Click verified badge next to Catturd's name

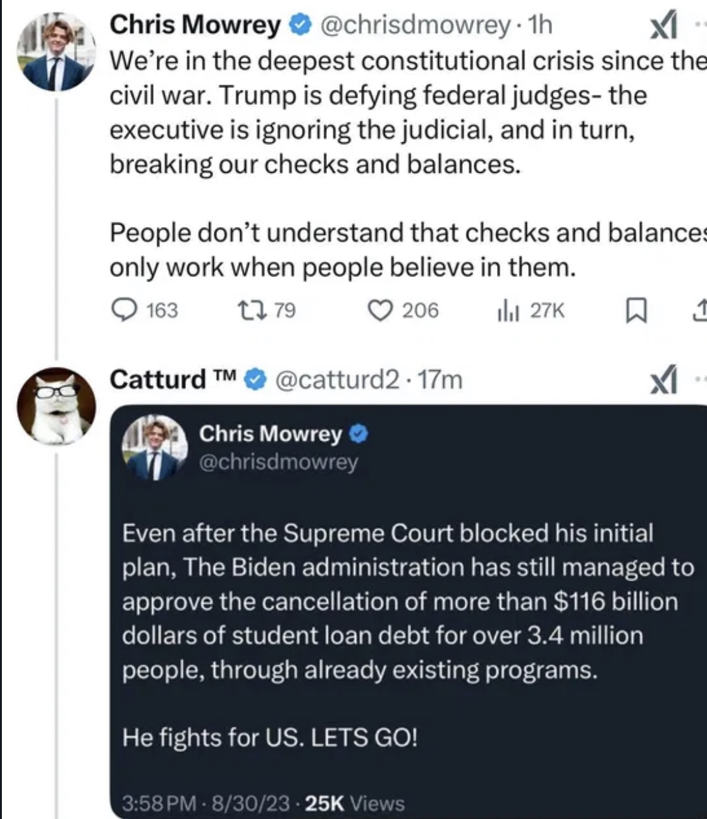254,379
